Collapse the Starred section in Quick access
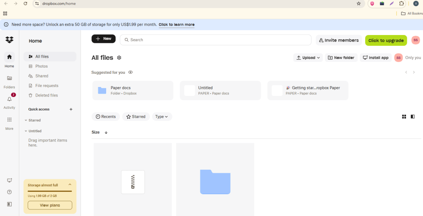Viewport: 423px width, 216px height. [26, 120]
